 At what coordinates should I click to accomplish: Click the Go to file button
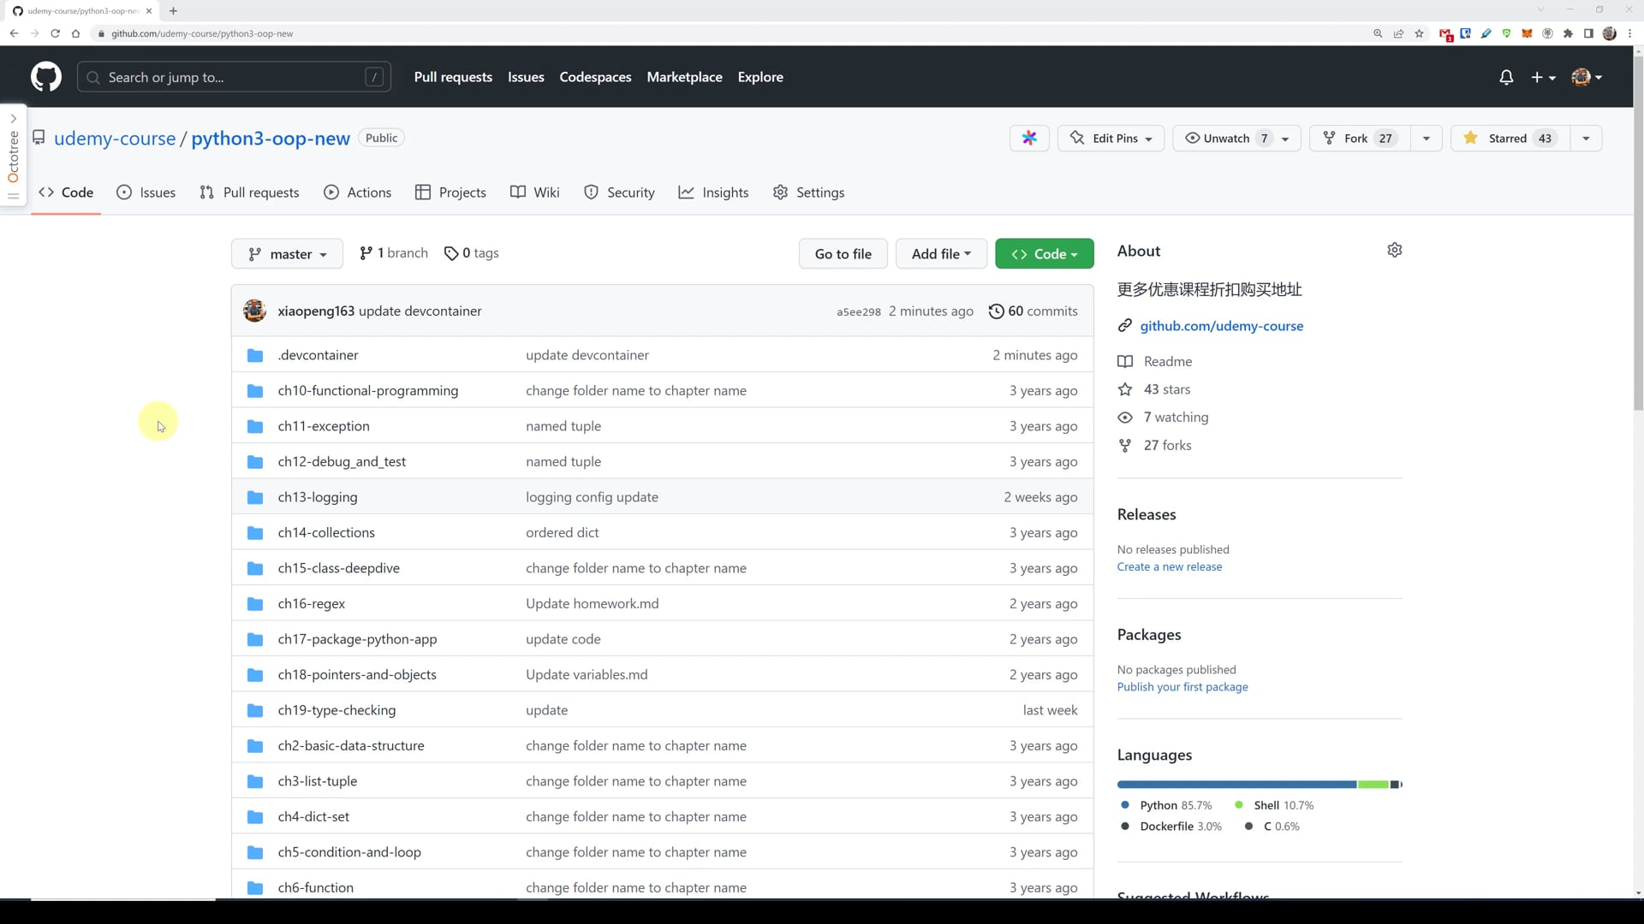tap(843, 254)
